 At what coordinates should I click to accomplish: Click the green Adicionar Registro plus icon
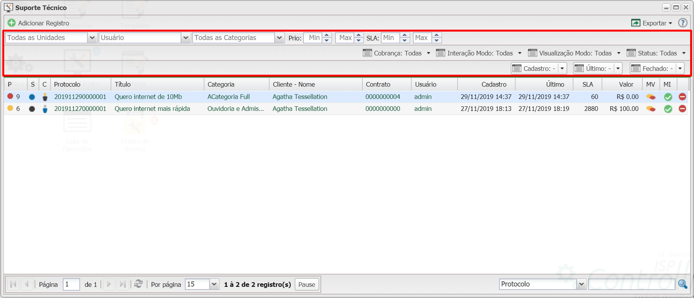tap(12, 23)
